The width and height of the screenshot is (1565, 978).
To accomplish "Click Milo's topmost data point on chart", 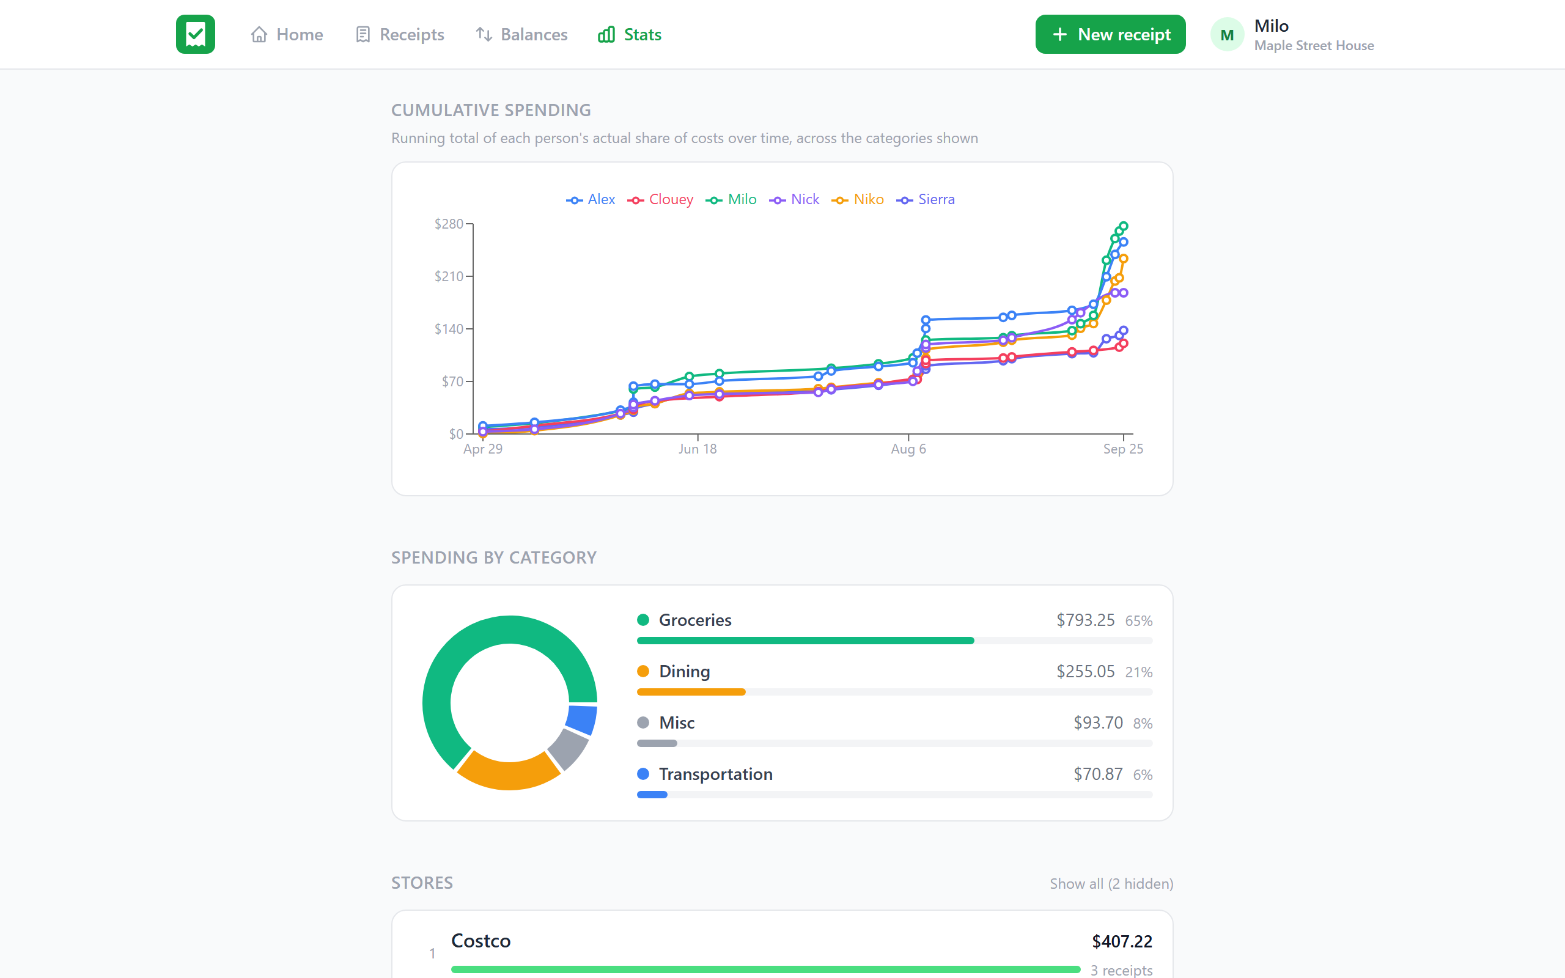I will click(x=1123, y=226).
